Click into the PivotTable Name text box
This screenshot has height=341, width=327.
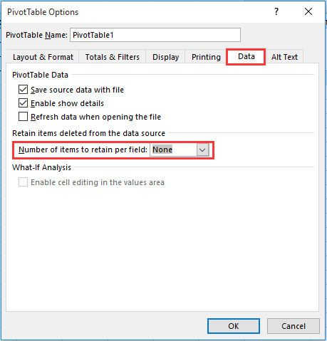(155, 35)
